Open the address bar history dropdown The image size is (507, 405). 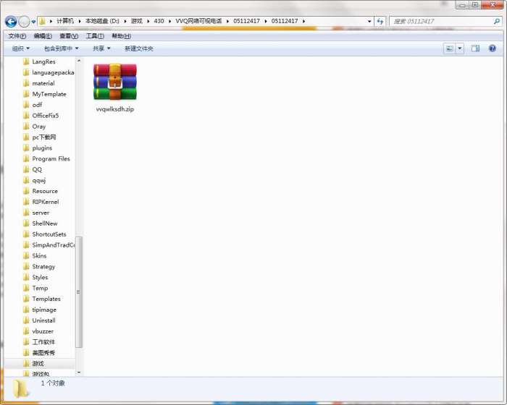tap(369, 21)
